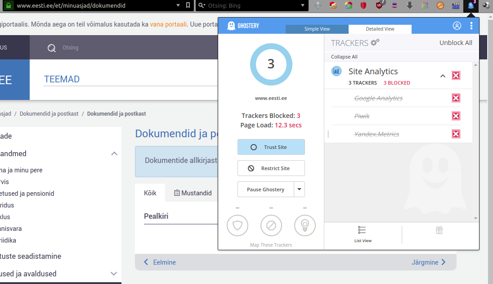Click Collapse All link
493x284 pixels.
(x=344, y=57)
